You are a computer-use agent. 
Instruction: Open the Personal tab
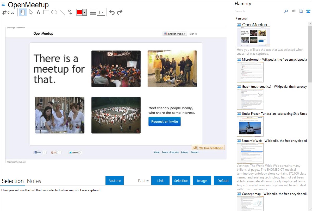[x=242, y=18]
